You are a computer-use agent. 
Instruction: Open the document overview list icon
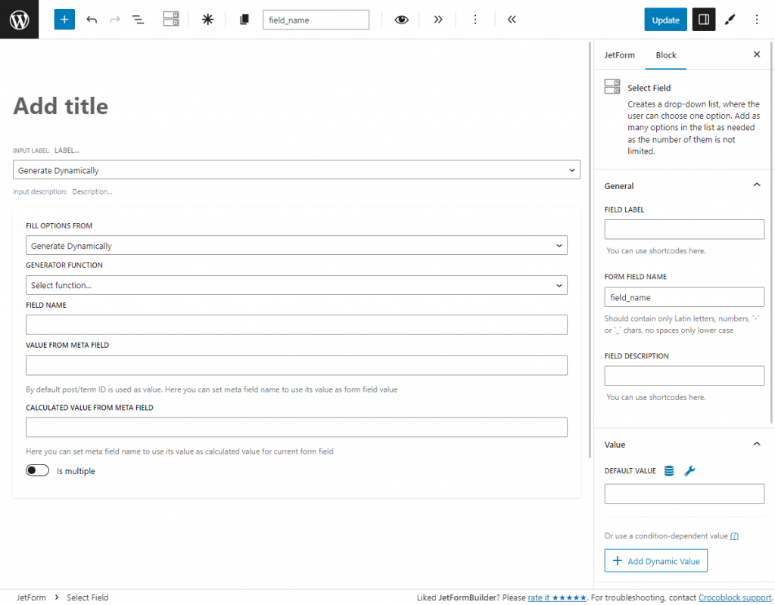click(138, 19)
